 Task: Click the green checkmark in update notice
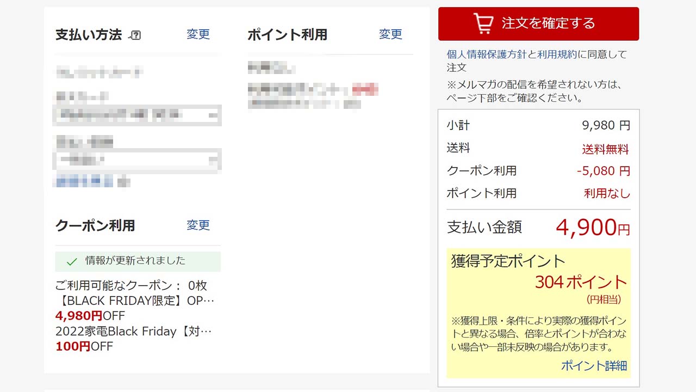click(71, 262)
